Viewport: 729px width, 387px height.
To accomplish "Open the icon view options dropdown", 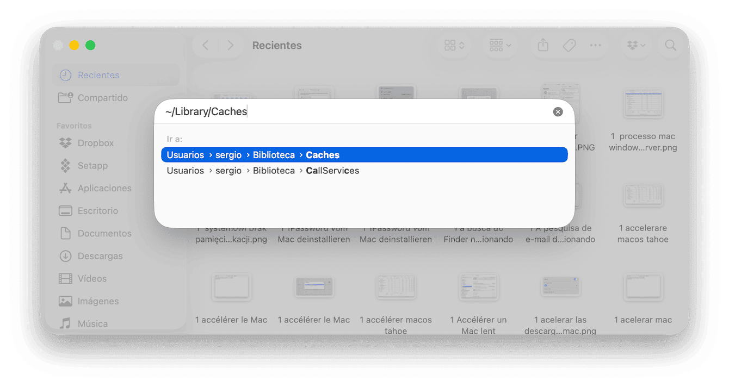I will (x=455, y=45).
